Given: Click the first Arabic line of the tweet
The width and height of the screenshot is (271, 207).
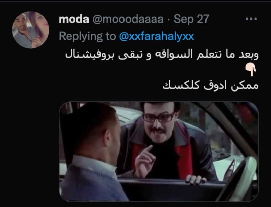Looking at the screenshot, I should click(162, 54).
